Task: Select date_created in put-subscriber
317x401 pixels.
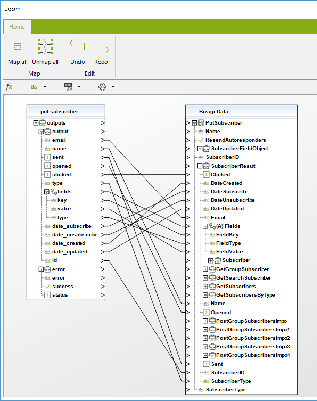Action: [69, 243]
